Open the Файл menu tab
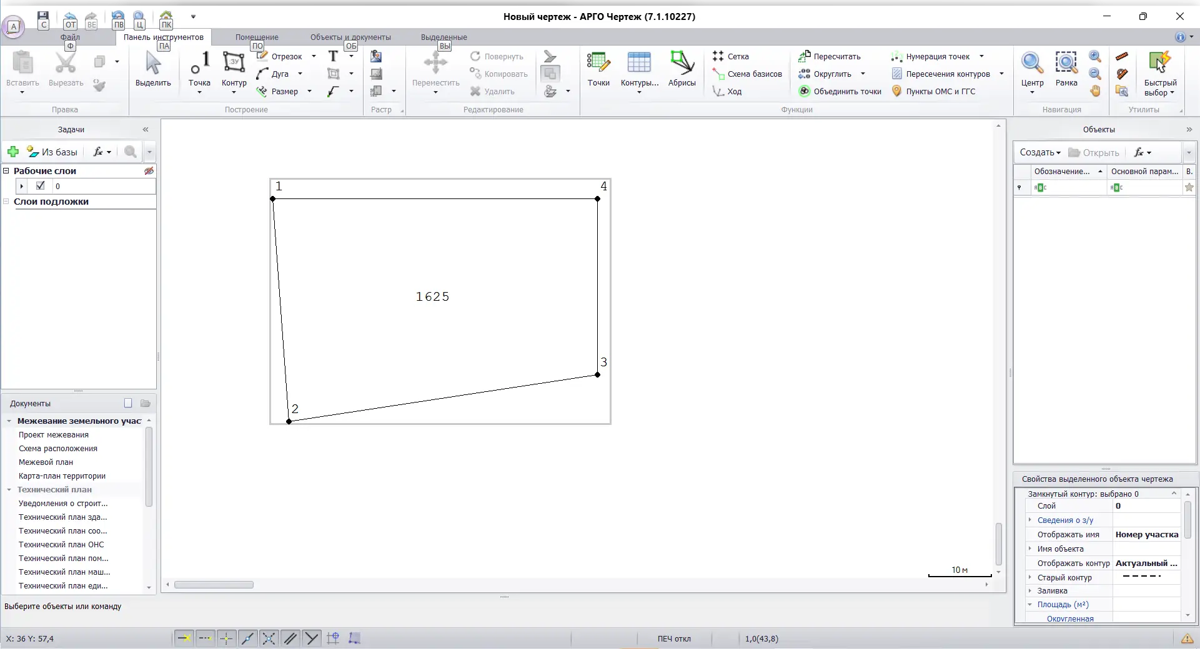This screenshot has width=1200, height=649. click(x=70, y=37)
